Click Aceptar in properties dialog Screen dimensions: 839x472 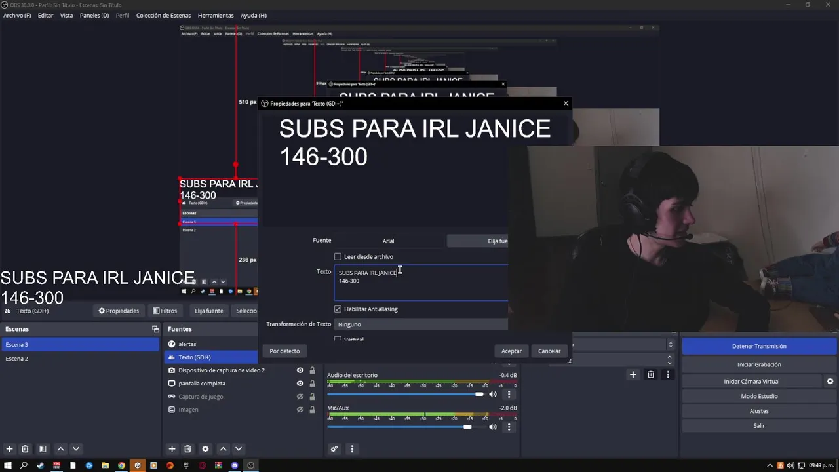point(511,351)
